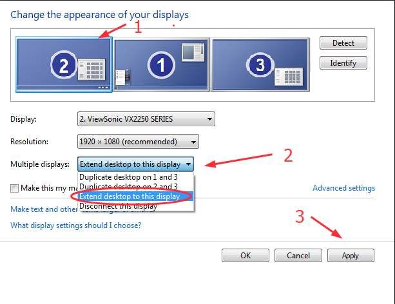Open Advanced settings link
The image size is (395, 304).
(x=343, y=188)
